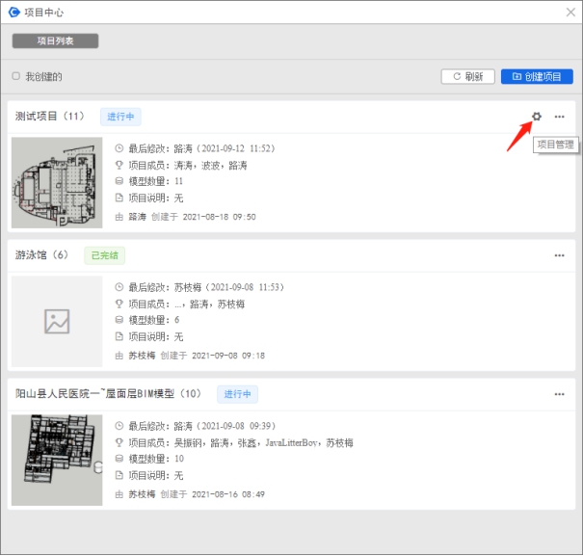Click the model count icon in 游泳馆
Viewport: 583px width, 556px height.
pos(119,320)
